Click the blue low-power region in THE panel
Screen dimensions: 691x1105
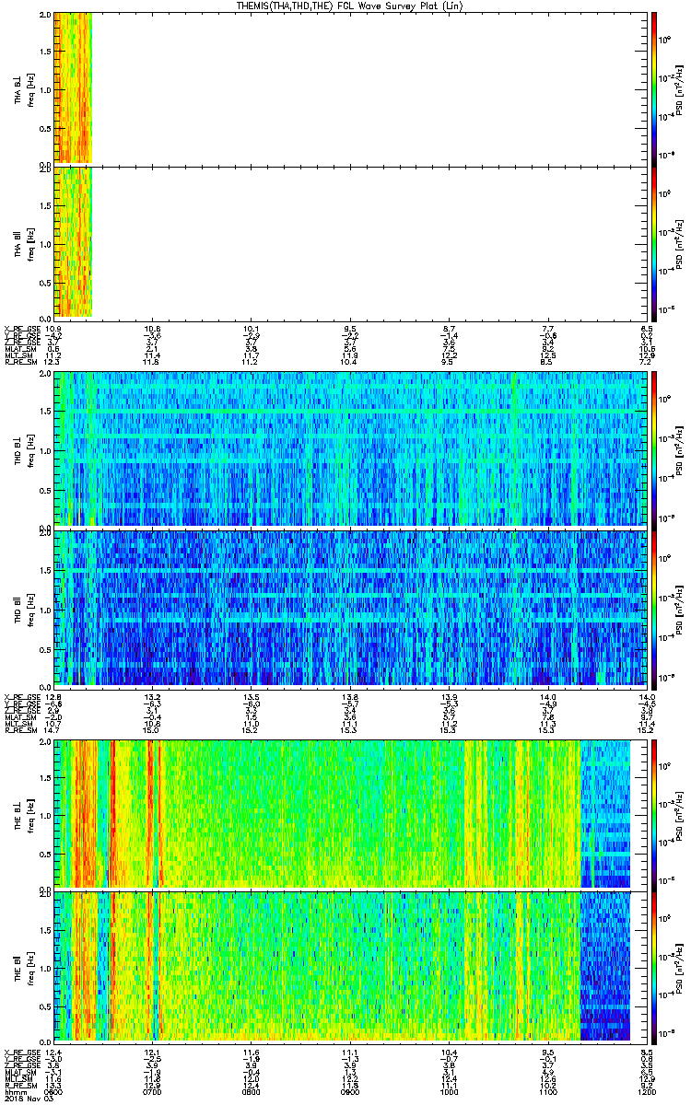[604, 814]
